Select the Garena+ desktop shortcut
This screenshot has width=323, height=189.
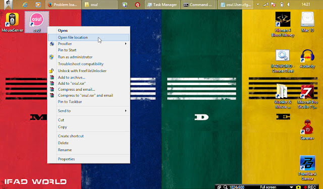click(307, 130)
